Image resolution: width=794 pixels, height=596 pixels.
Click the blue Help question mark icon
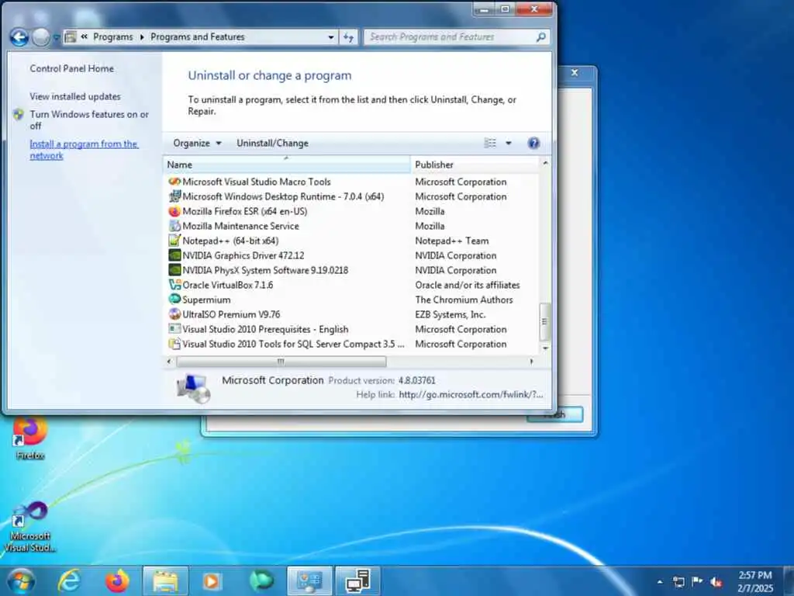tap(533, 144)
